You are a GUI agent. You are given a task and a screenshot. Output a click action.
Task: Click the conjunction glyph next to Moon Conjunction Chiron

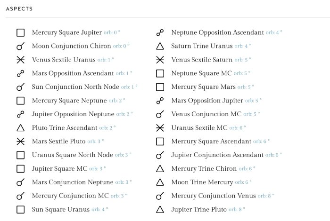[20, 46]
